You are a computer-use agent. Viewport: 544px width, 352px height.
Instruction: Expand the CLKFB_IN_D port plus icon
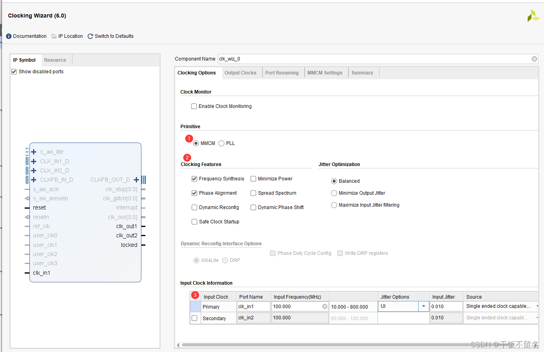pos(34,180)
